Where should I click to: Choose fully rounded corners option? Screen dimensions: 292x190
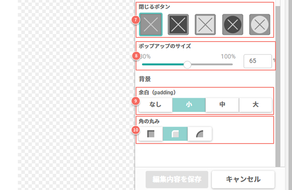[x=200, y=134]
